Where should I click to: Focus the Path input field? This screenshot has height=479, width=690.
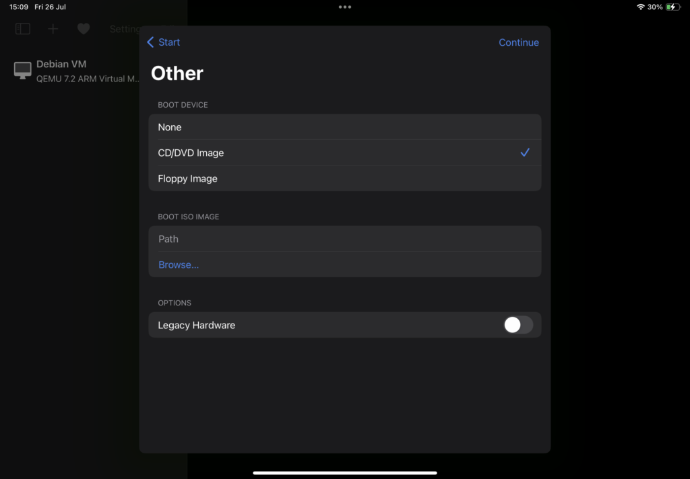(x=345, y=239)
